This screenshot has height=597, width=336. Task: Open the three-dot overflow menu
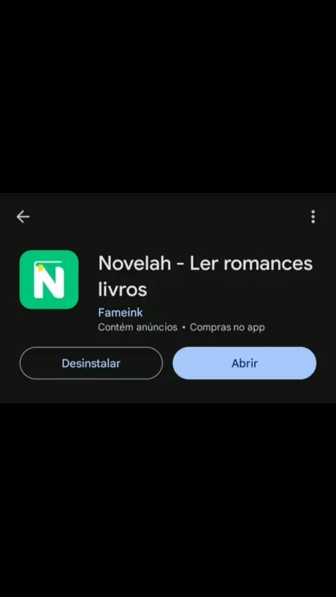(313, 217)
